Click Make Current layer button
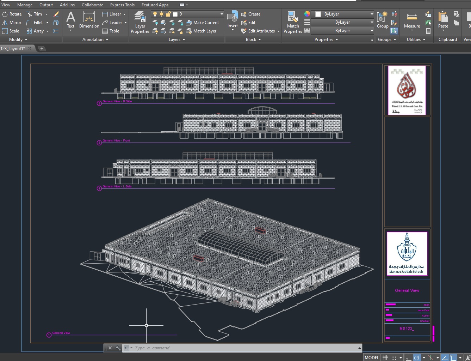Viewport: 471px width, 361px height. [203, 23]
